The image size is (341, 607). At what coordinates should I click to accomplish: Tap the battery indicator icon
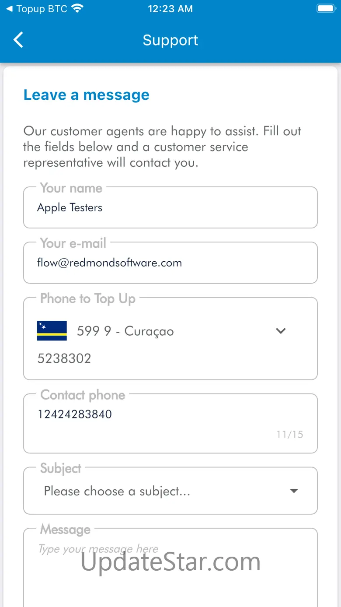pos(326,9)
